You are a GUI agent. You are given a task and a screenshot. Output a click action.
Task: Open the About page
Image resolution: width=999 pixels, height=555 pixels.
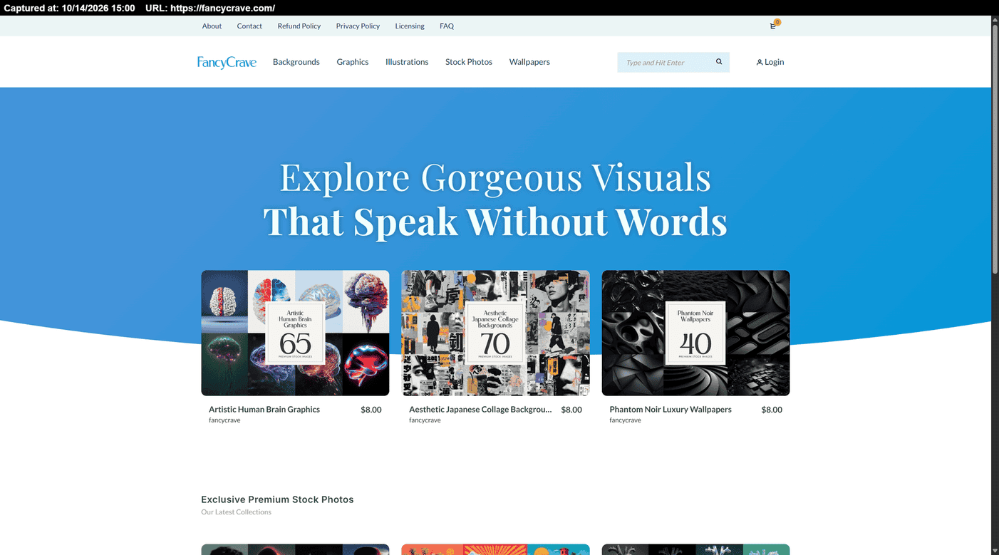tap(212, 26)
